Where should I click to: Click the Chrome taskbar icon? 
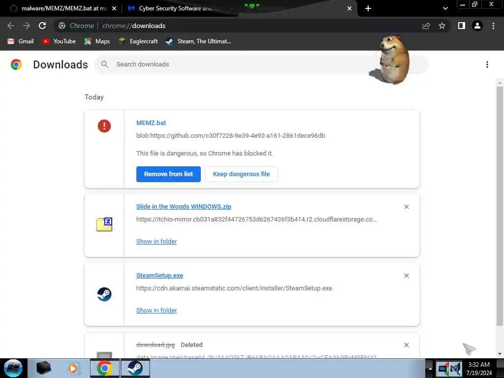104,368
